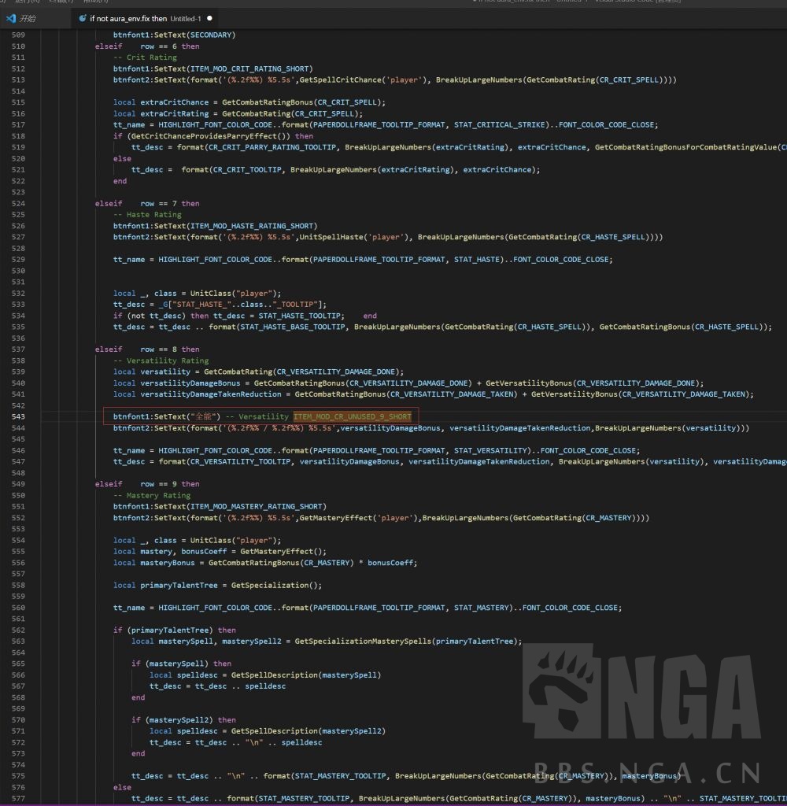This screenshot has height=806, width=787.
Task: Click "local extraCritRating" on line 516
Action: (161, 113)
